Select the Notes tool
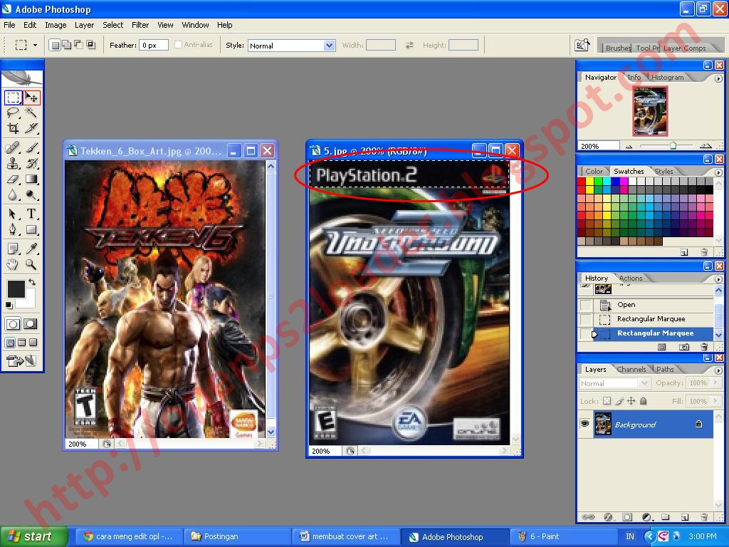 [13, 249]
